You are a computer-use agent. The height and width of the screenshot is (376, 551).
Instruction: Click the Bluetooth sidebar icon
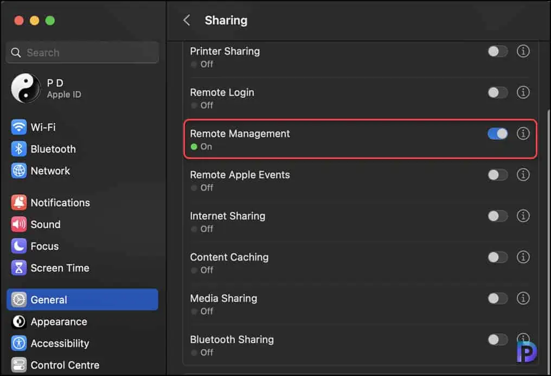point(18,149)
